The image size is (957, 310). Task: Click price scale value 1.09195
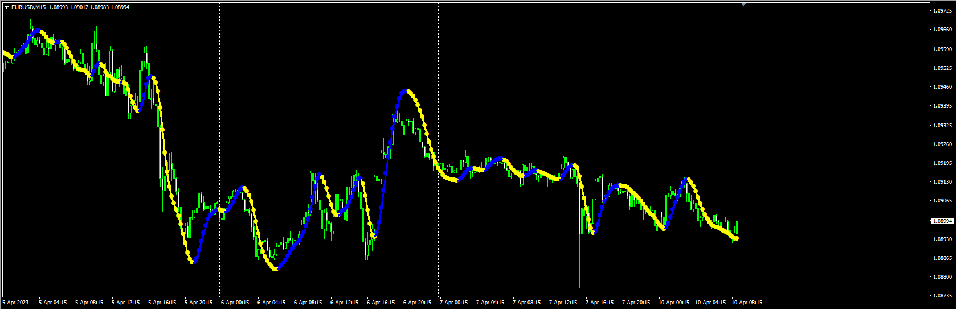943,163
